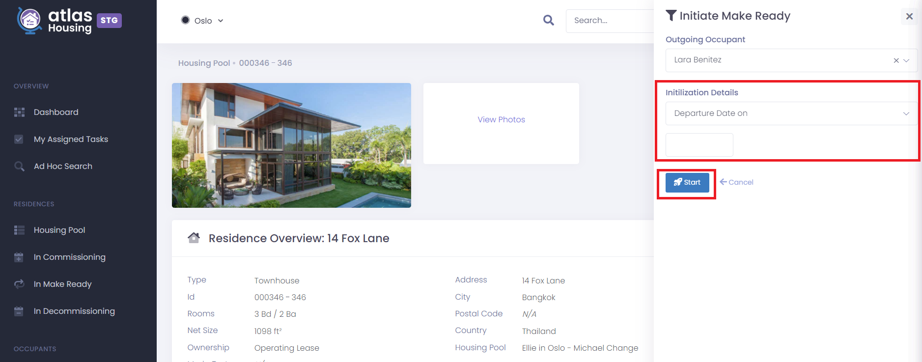
Task: Open the Oslo location dropdown
Action: click(x=202, y=21)
